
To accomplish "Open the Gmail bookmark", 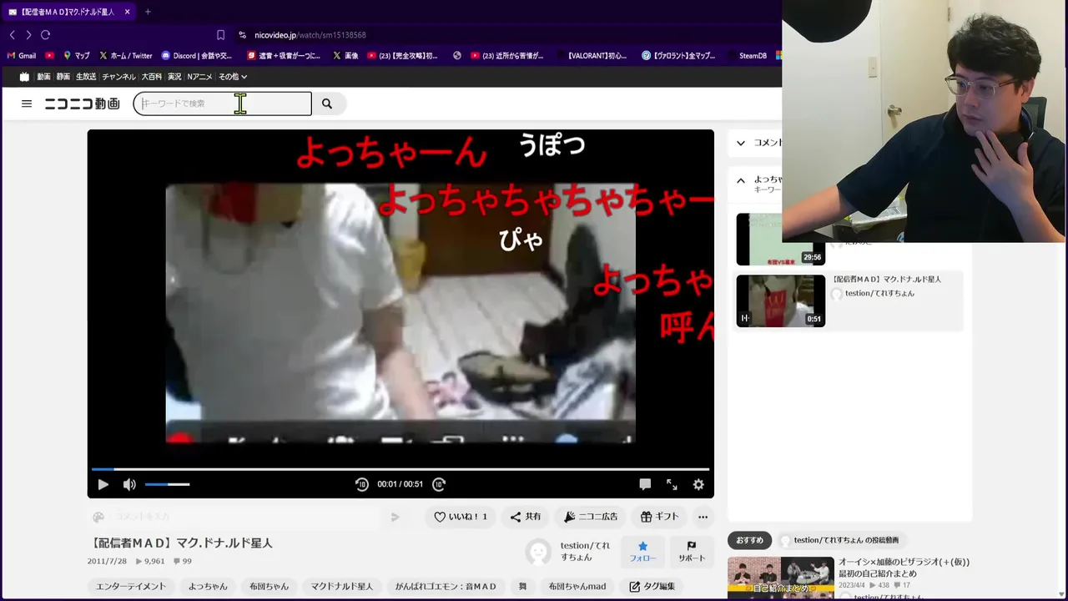I will click(x=22, y=56).
